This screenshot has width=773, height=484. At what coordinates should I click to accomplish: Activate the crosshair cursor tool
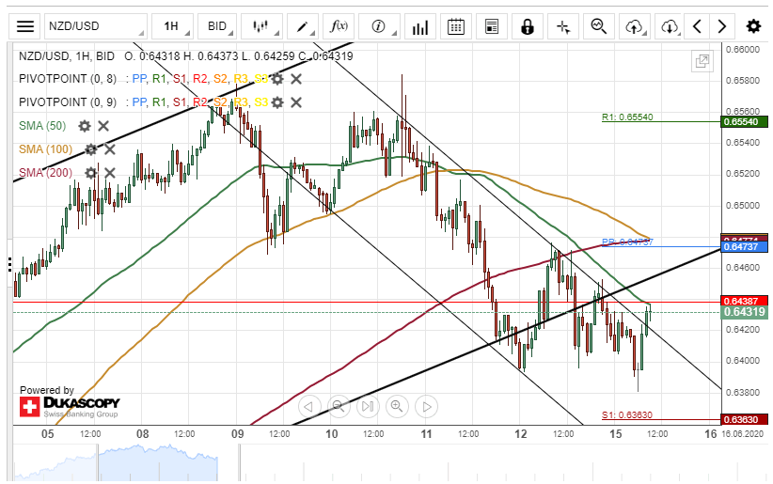[x=563, y=26]
